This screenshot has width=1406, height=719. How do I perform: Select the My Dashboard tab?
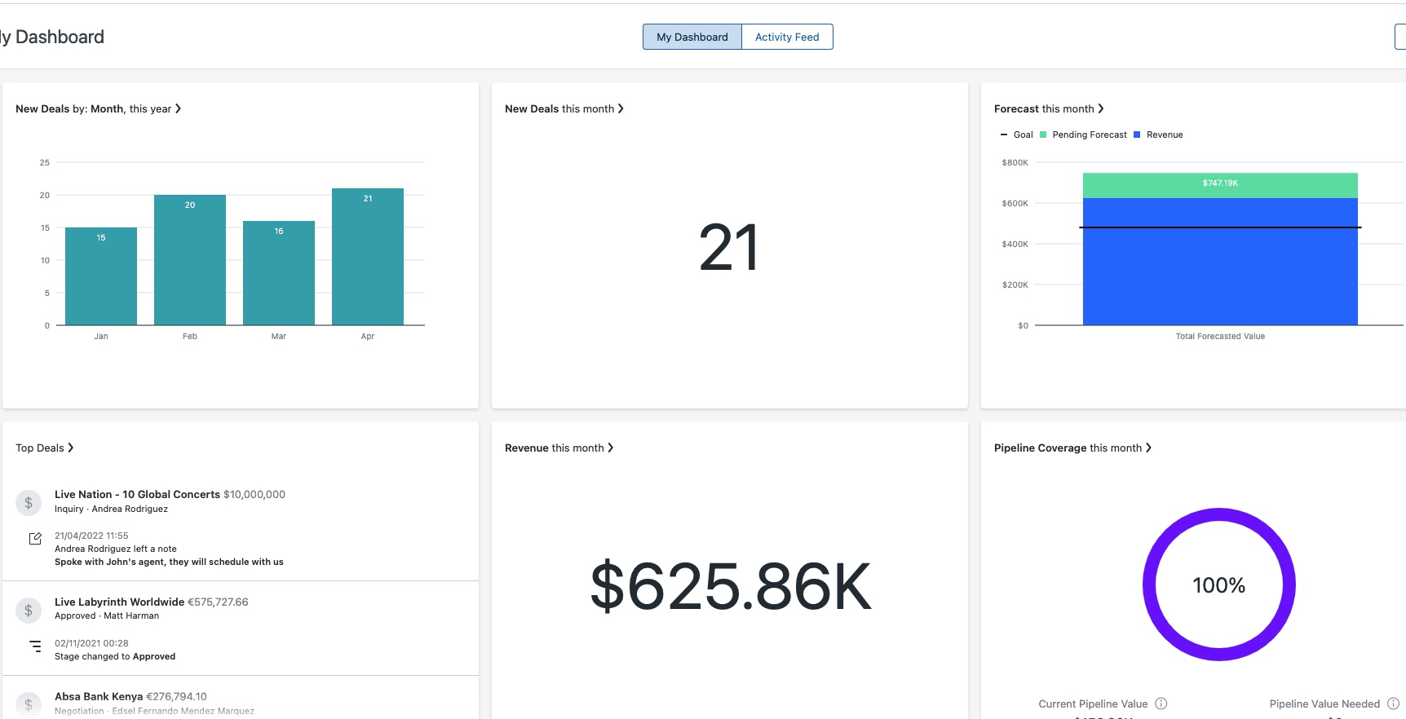tap(692, 37)
